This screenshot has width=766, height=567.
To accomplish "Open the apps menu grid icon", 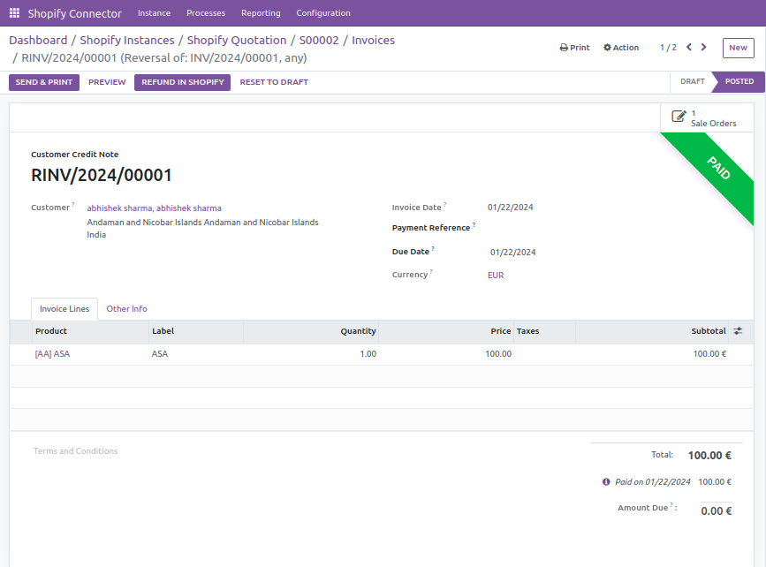I will click(x=13, y=12).
